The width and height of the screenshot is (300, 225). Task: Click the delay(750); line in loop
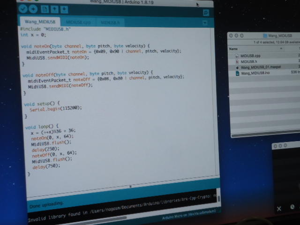point(46,166)
